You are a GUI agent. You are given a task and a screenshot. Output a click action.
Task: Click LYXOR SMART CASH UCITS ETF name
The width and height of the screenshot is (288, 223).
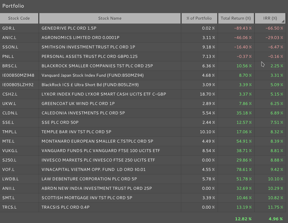tap(104, 94)
